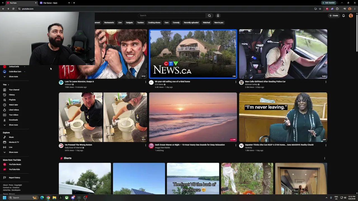358x201 pixels.
Task: Select Cooking shows chip
Action: click(x=154, y=23)
